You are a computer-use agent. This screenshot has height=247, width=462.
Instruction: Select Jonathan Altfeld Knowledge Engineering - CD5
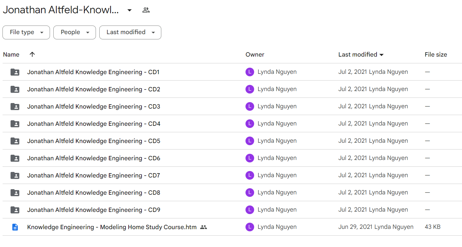[x=93, y=141]
